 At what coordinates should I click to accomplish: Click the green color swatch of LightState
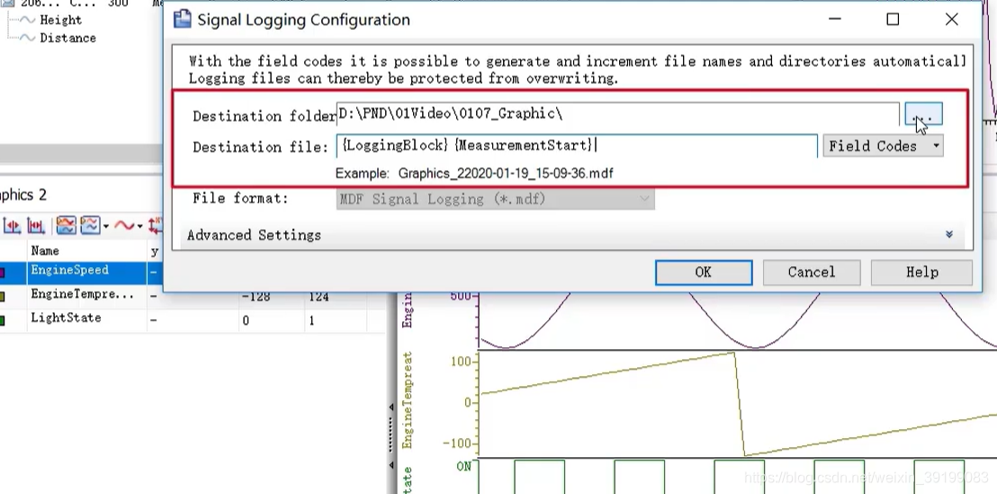coord(3,321)
